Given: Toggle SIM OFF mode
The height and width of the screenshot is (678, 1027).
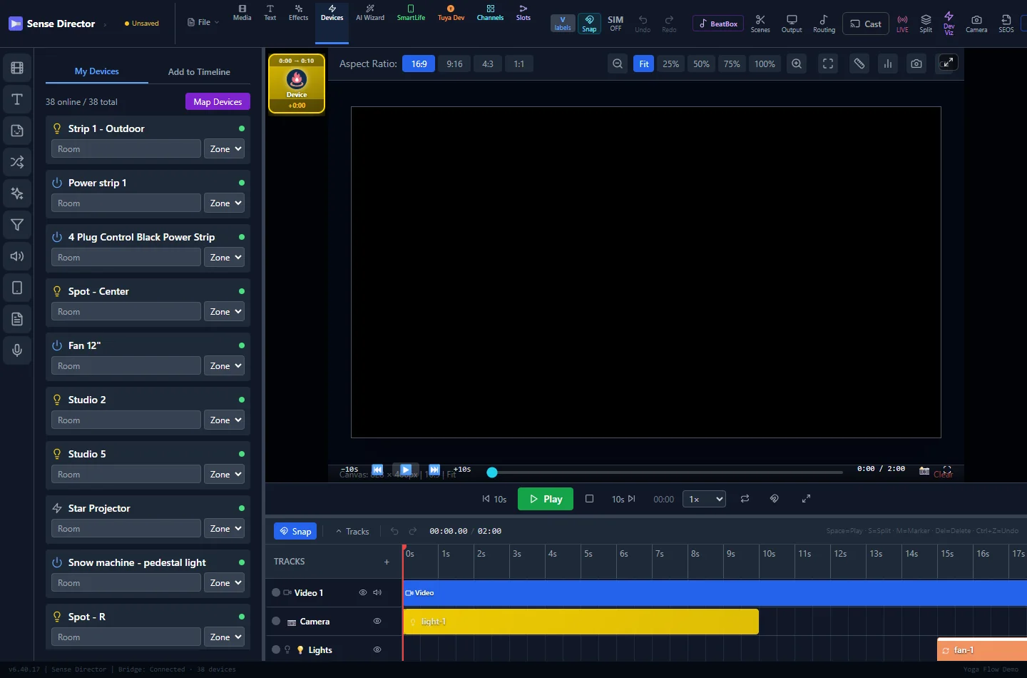Looking at the screenshot, I should point(615,24).
